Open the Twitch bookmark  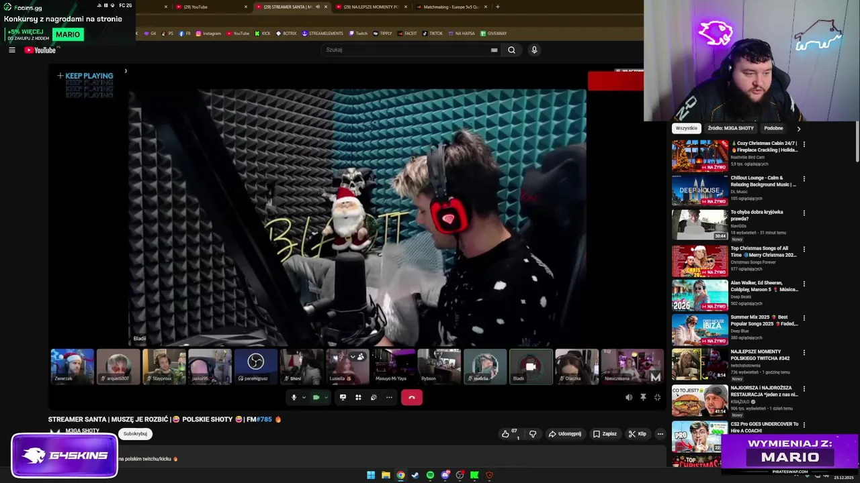click(359, 33)
